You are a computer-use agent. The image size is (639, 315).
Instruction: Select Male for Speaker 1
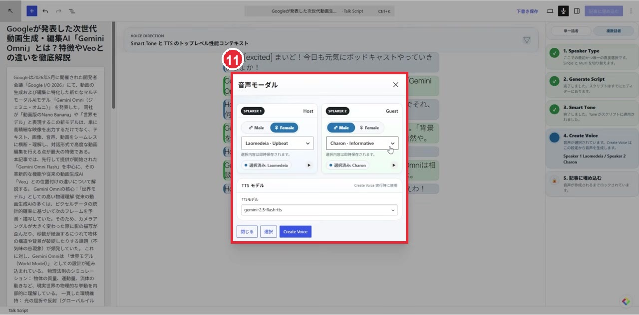[x=256, y=128]
